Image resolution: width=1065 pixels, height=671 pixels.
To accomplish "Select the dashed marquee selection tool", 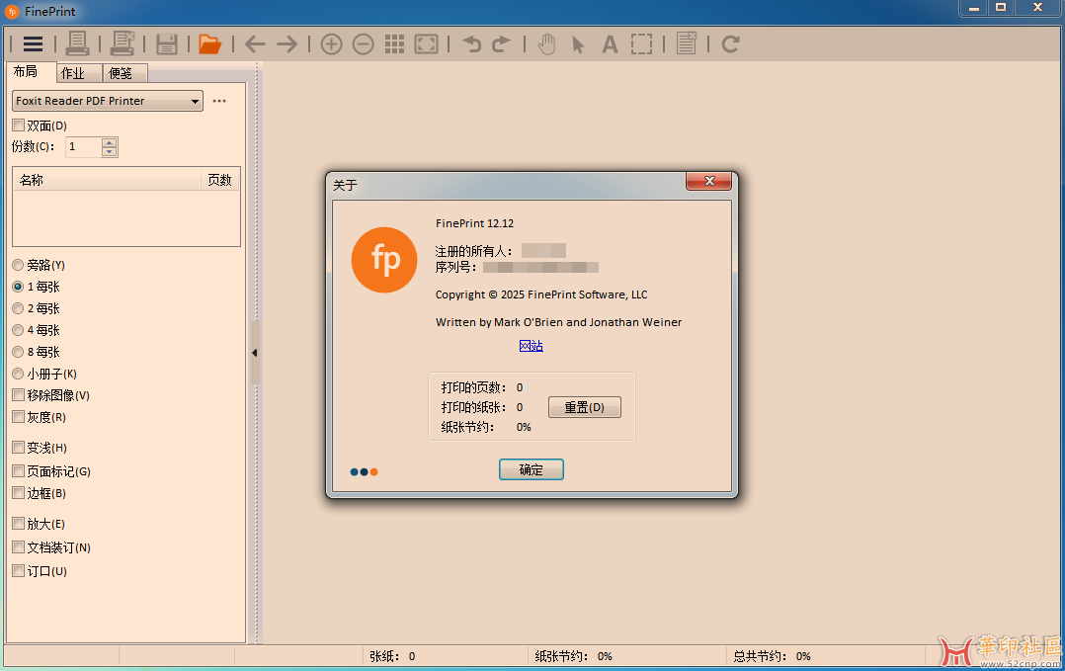I will pyautogui.click(x=641, y=44).
